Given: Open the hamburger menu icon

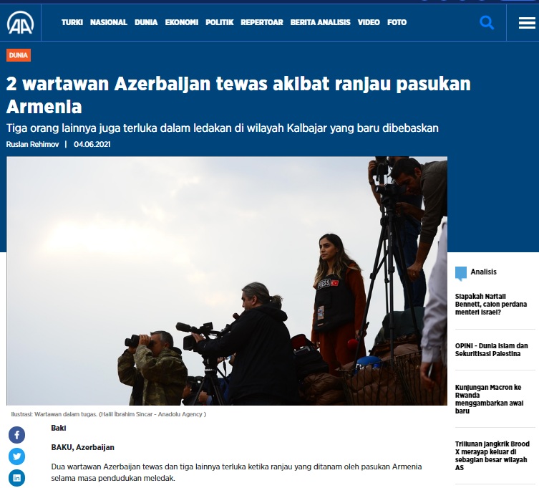Looking at the screenshot, I should click(x=527, y=23).
